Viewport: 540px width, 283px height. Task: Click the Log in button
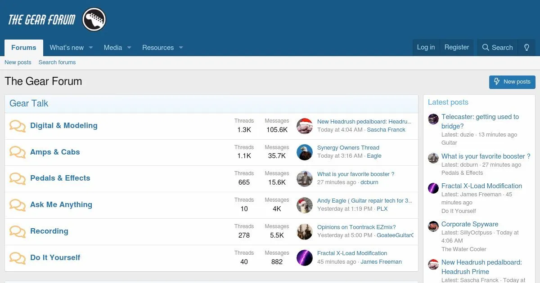[426, 47]
